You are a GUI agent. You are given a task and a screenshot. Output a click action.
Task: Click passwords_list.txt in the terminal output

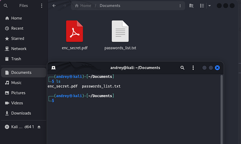tap(101, 86)
